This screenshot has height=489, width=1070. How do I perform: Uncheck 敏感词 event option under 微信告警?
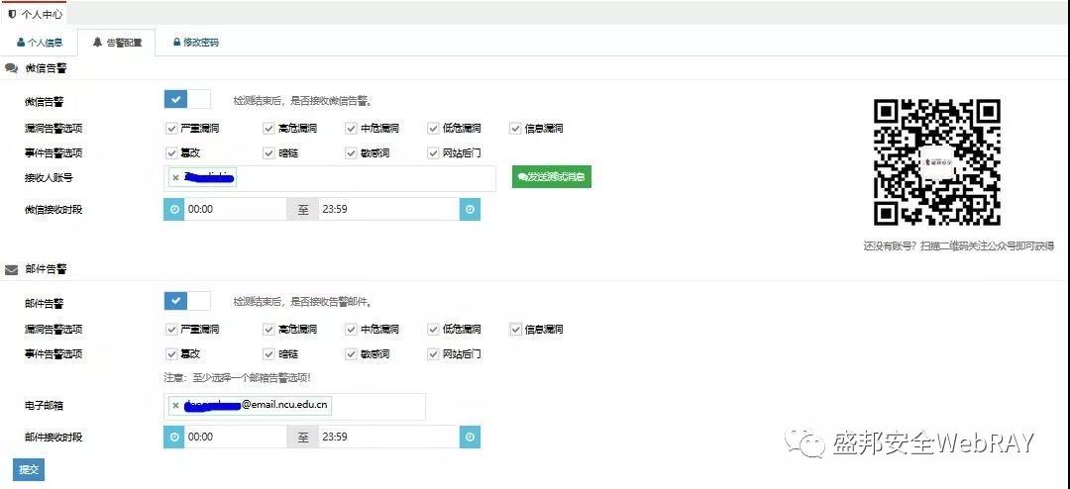pyautogui.click(x=351, y=152)
